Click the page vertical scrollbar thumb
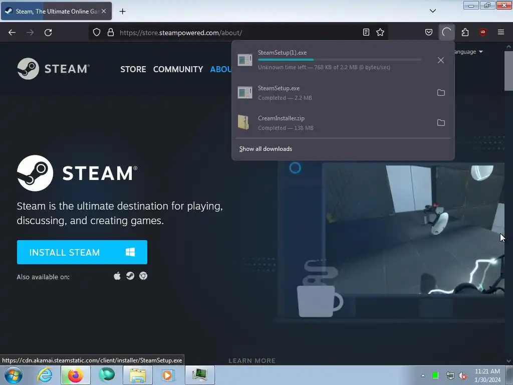513x385 pixels. [x=508, y=71]
